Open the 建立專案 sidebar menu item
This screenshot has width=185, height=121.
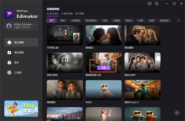pos(21,42)
